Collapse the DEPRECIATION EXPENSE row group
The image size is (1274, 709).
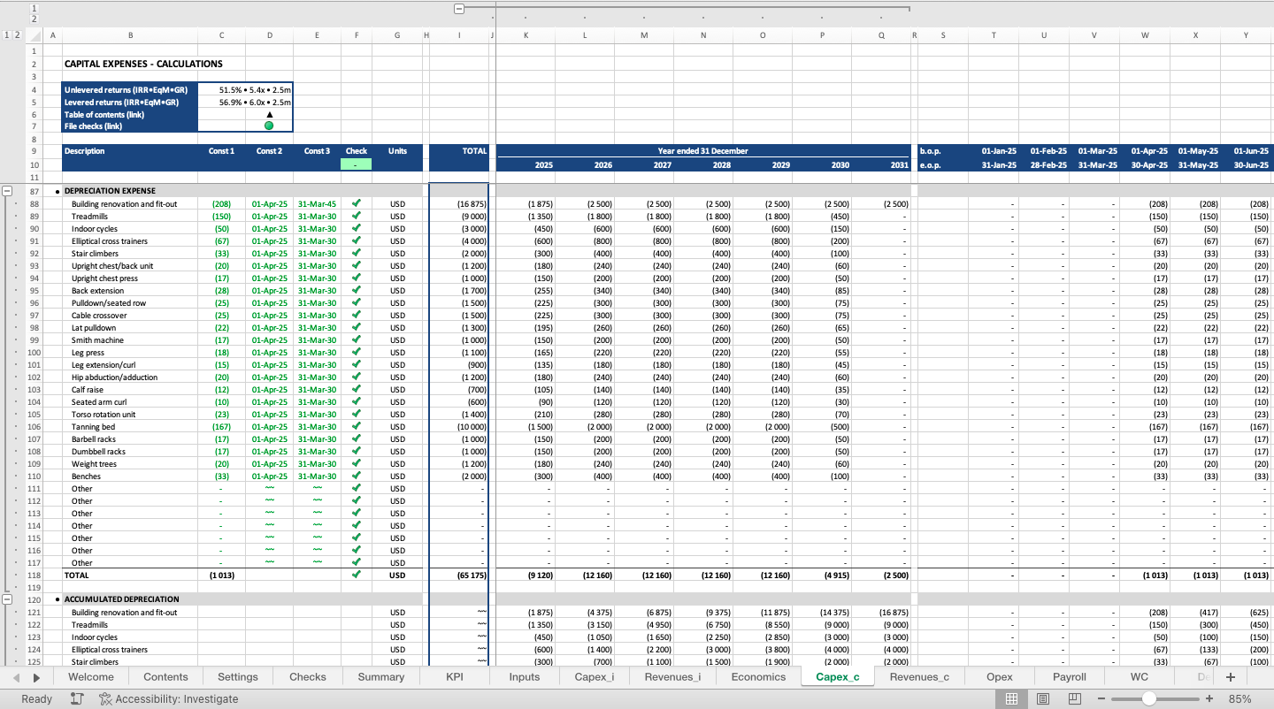[7, 190]
